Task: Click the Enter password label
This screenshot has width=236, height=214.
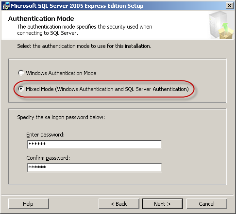Action: pyautogui.click(x=46, y=135)
